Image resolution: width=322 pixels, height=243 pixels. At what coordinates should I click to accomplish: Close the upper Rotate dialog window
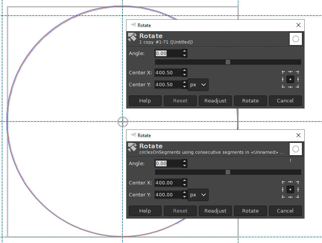coord(298,25)
